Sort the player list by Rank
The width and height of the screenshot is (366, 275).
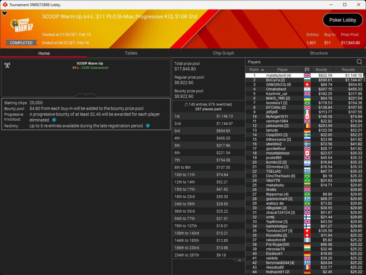coord(257,70)
